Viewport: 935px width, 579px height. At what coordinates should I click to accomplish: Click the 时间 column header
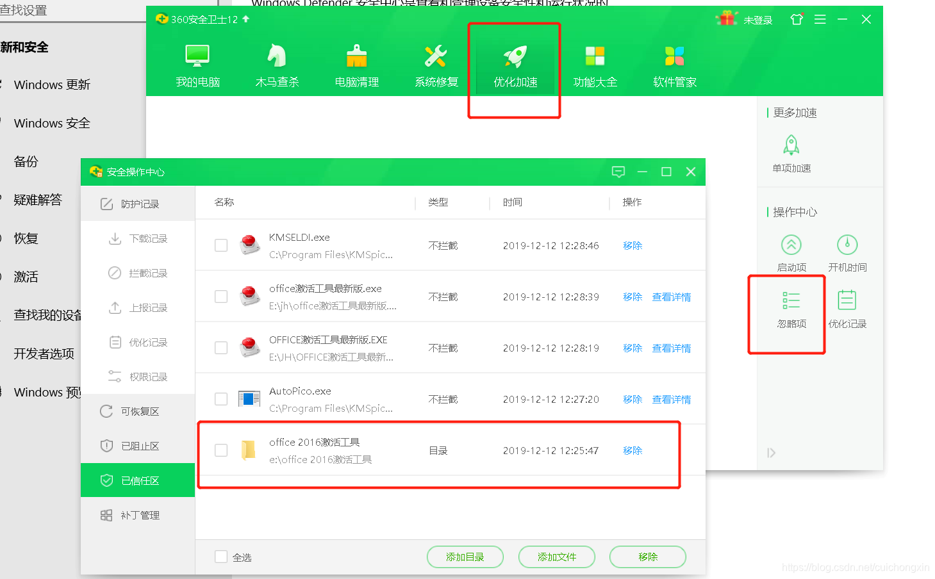[x=513, y=202]
